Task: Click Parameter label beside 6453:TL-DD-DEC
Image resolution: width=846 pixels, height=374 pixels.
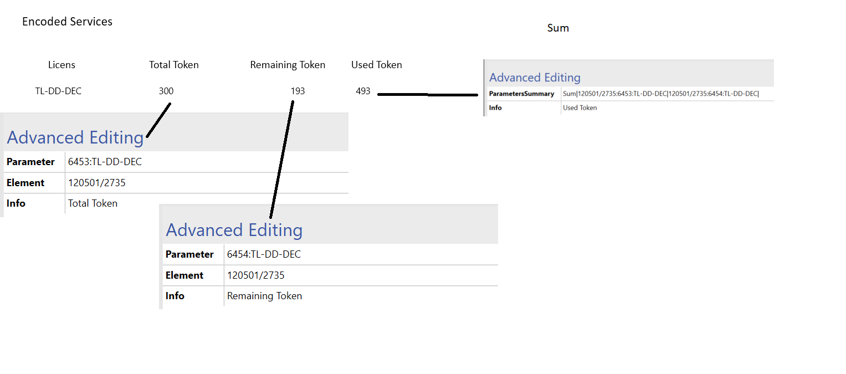Action: (30, 162)
